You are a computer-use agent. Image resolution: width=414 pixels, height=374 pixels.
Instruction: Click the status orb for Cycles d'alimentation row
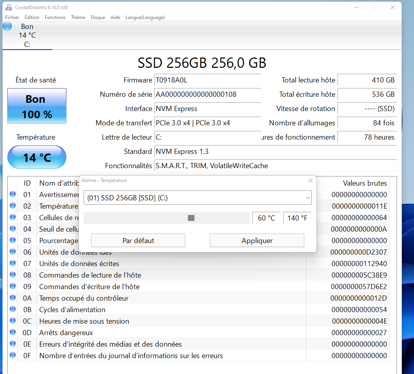point(13,309)
